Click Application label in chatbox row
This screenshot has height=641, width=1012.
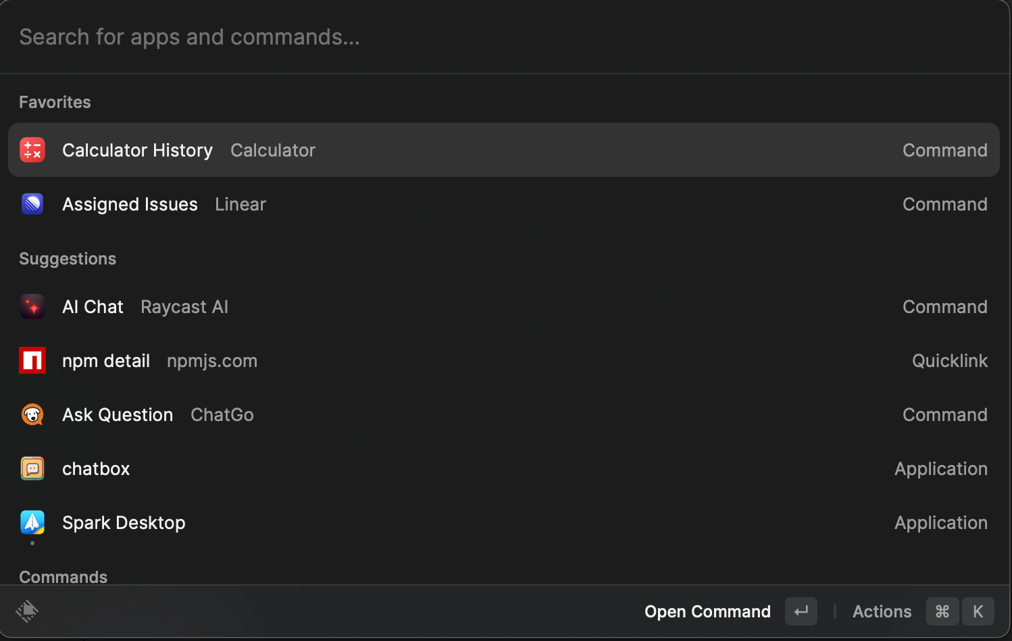pyautogui.click(x=941, y=469)
